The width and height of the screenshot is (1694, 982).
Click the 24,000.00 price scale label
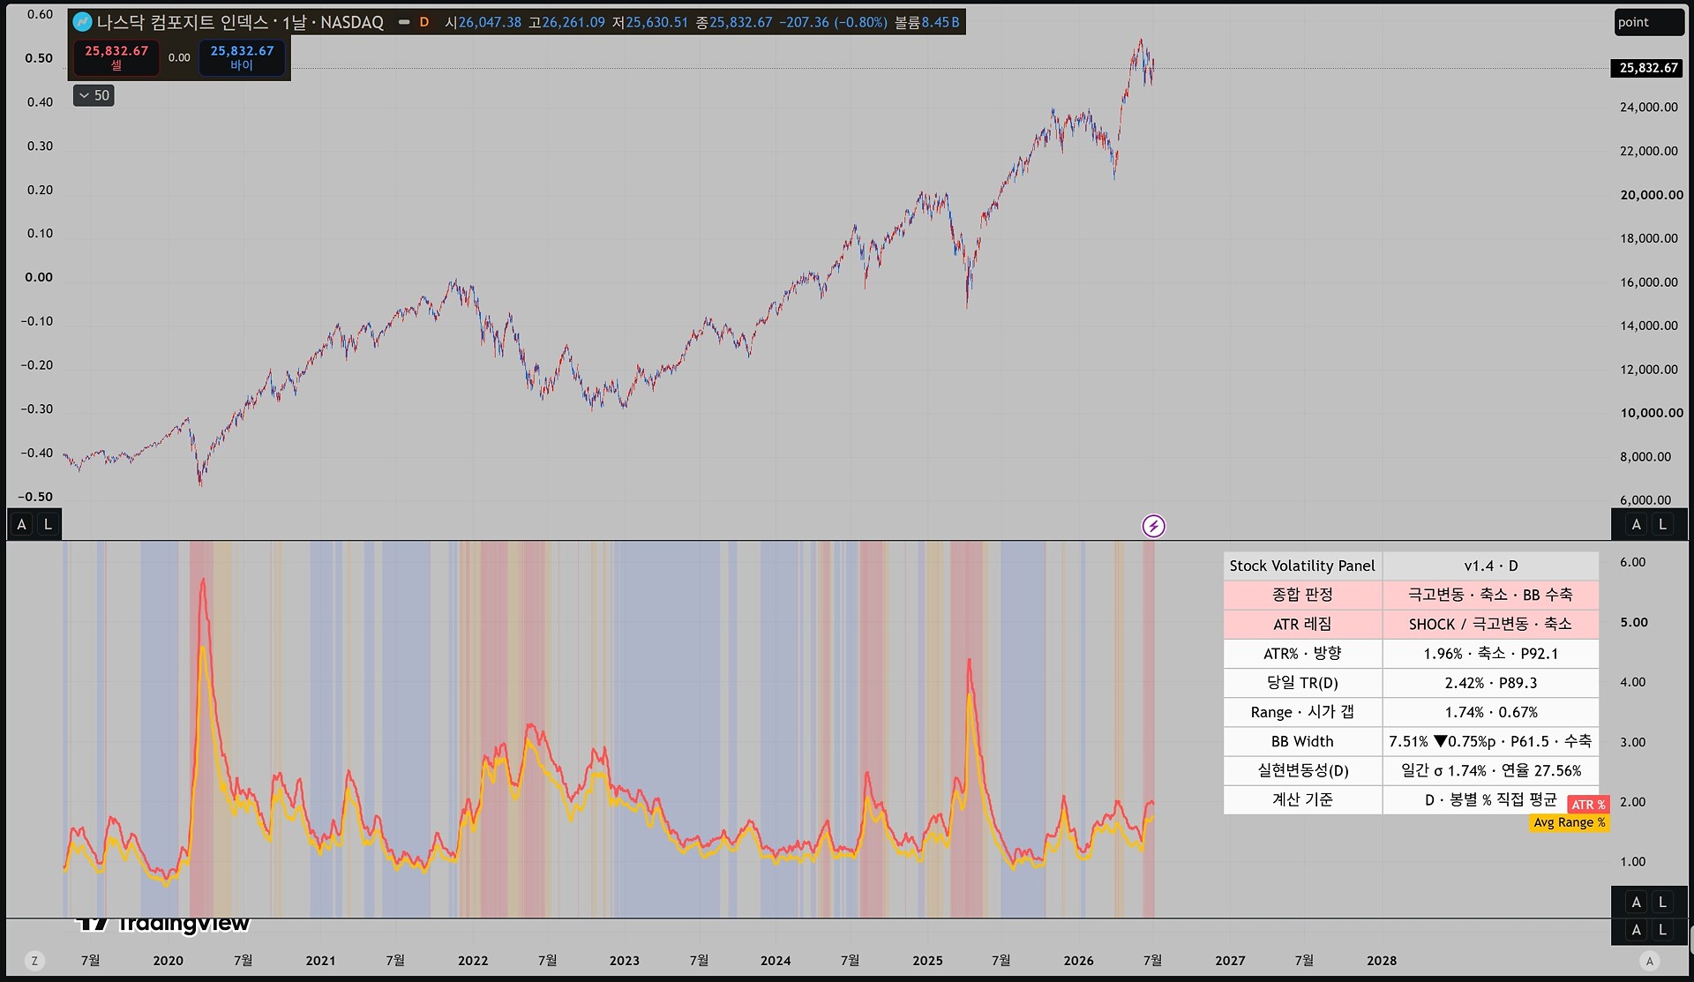pyautogui.click(x=1649, y=108)
